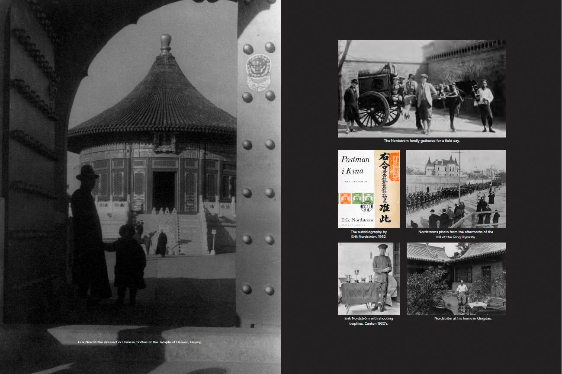Click the lion-head door knocker on gate
Image resolution: width=562 pixels, height=374 pixels.
[258, 70]
